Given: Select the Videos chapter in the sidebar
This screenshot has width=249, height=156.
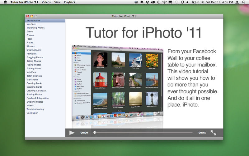Looking at the screenshot, I should click(45, 105).
